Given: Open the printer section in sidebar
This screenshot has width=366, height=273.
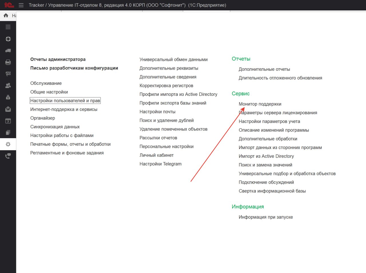Looking at the screenshot, I should click(x=8, y=62).
